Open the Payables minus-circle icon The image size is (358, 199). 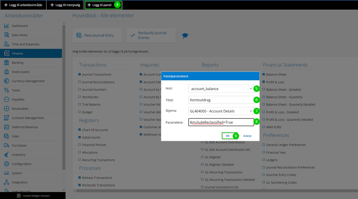pos(6,99)
